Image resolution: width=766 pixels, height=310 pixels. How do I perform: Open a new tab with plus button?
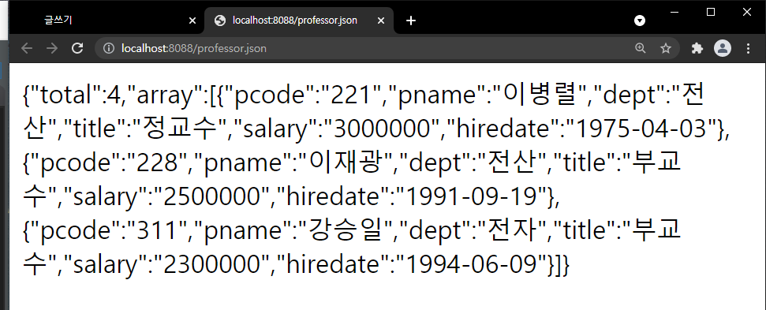(411, 21)
